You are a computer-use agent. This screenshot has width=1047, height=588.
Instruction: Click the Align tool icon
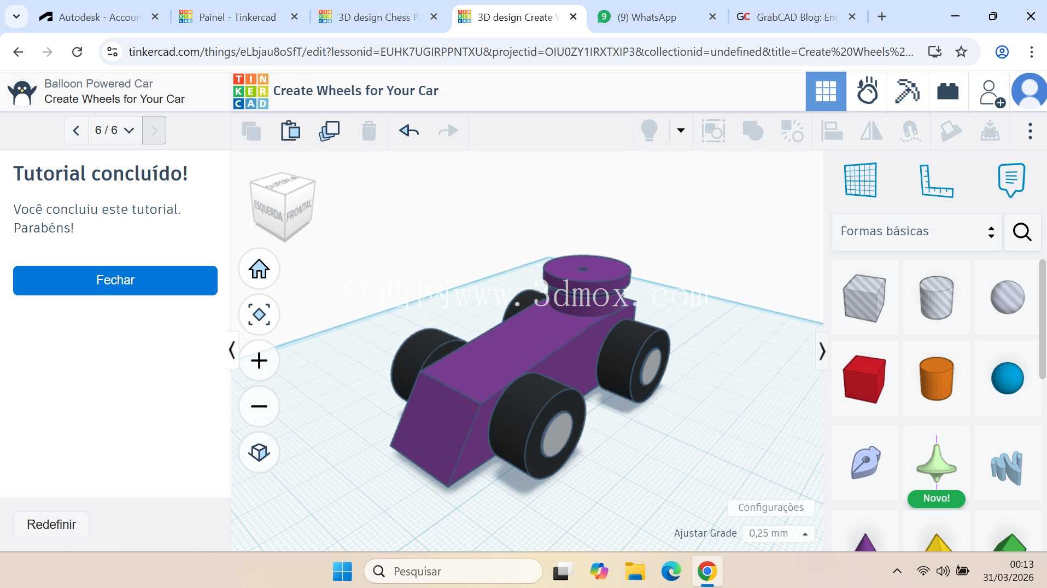pyautogui.click(x=832, y=131)
